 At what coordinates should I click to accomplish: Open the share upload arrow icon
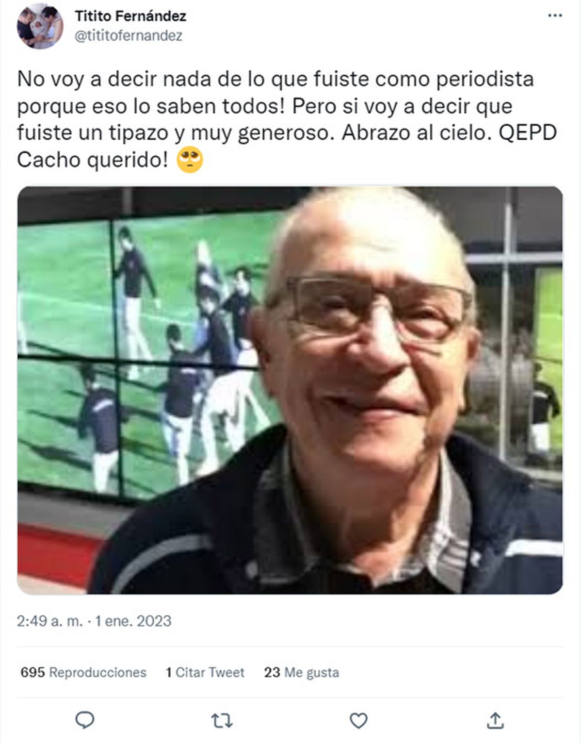[x=495, y=720]
